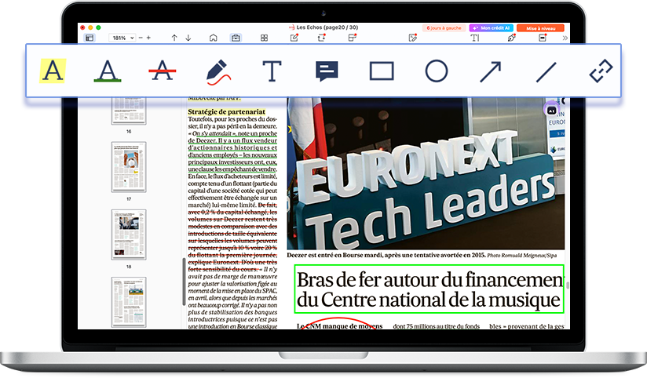Click the struck-through 'avec 0,2 % du capital' text
This screenshot has height=378, width=647.
pos(232,212)
